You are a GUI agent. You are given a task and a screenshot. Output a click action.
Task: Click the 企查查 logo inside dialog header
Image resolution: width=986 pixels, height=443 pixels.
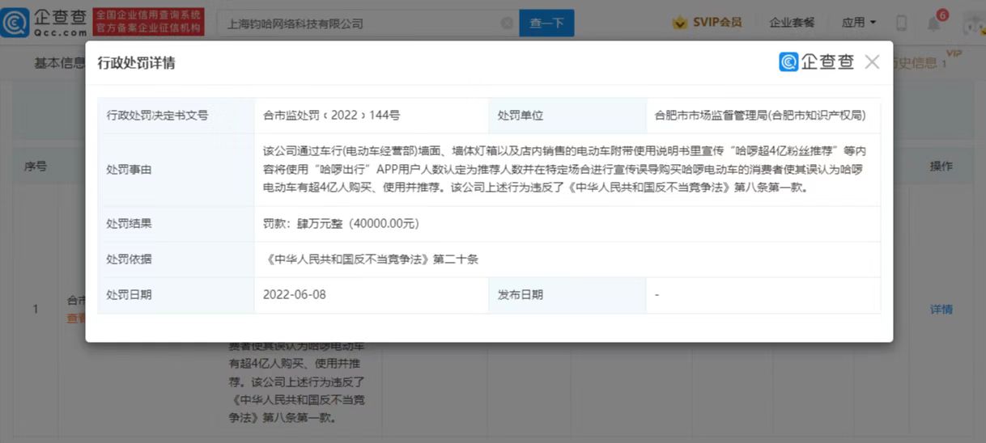click(817, 62)
